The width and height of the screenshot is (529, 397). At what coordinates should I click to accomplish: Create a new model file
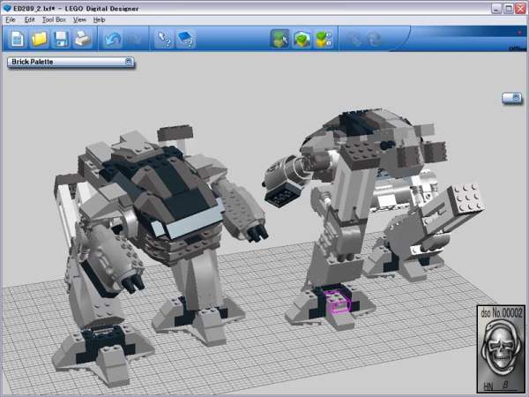tap(18, 39)
